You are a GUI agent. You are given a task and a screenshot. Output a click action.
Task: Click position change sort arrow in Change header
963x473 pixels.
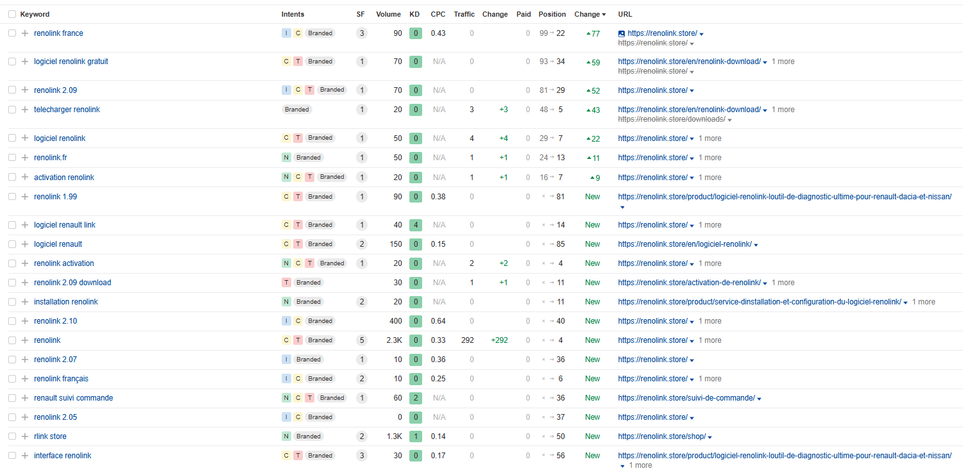click(604, 15)
